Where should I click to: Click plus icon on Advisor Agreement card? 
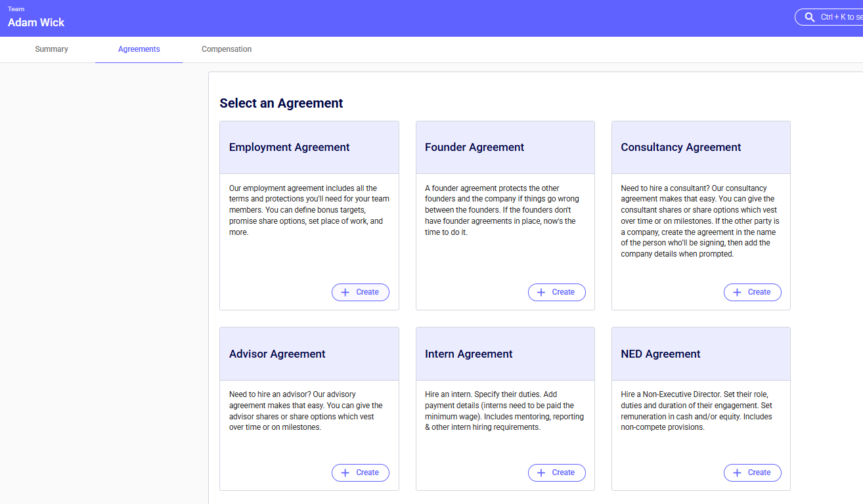coord(345,473)
